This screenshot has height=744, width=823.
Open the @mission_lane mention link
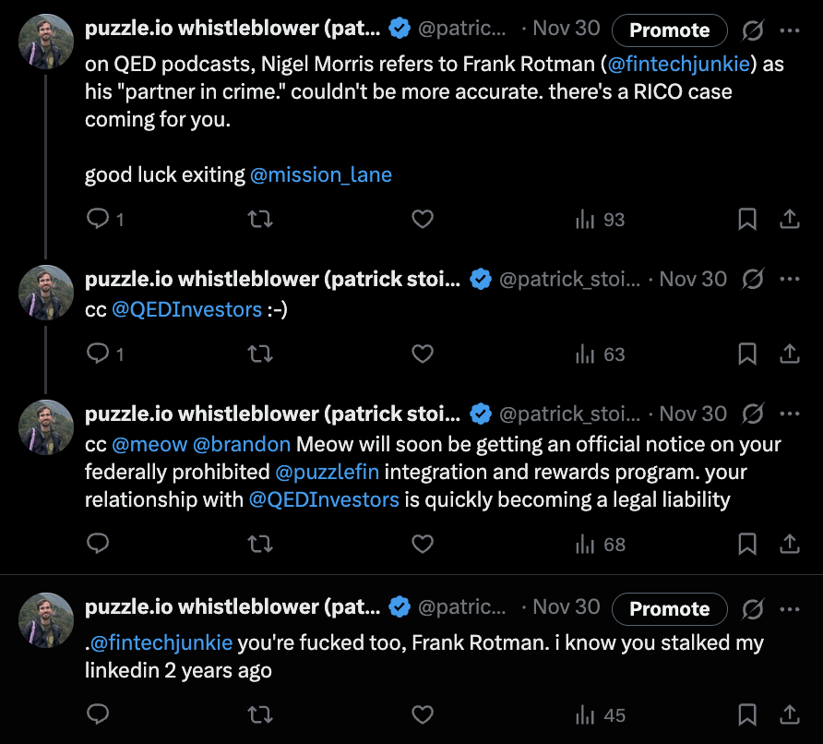[321, 174]
